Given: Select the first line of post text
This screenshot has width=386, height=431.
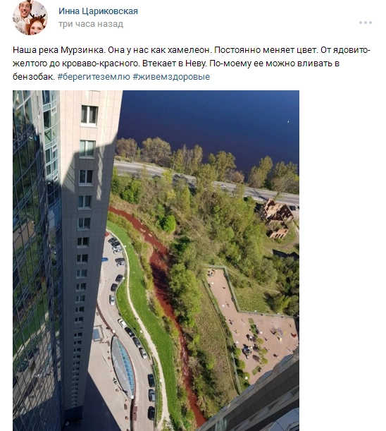Looking at the screenshot, I should 192,50.
